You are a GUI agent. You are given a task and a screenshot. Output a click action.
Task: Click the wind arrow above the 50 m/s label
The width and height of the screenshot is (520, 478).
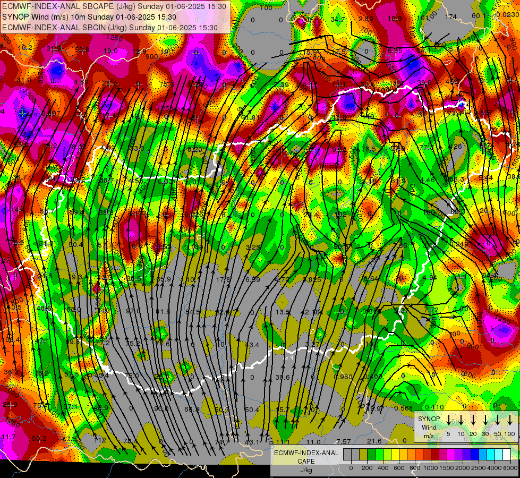498,420
